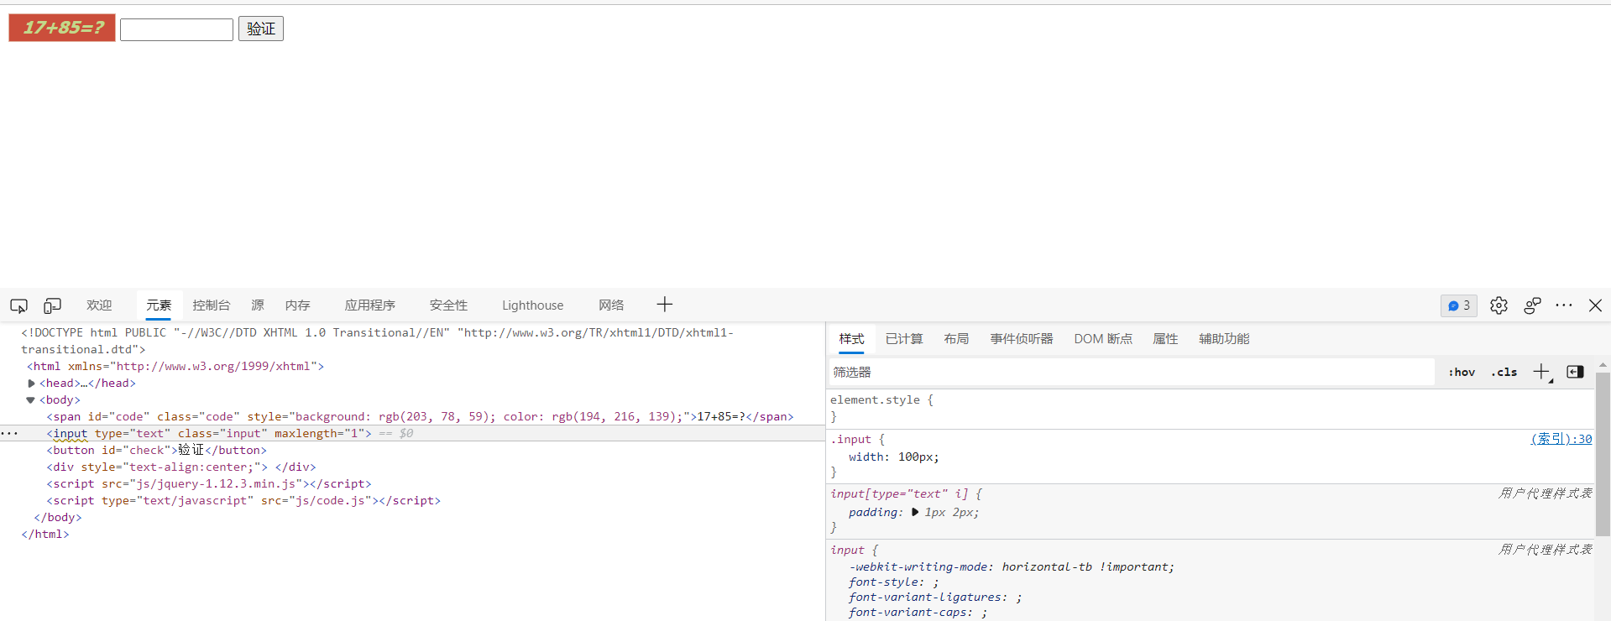Toggle the .cls class editor
1611x621 pixels.
click(x=1504, y=372)
